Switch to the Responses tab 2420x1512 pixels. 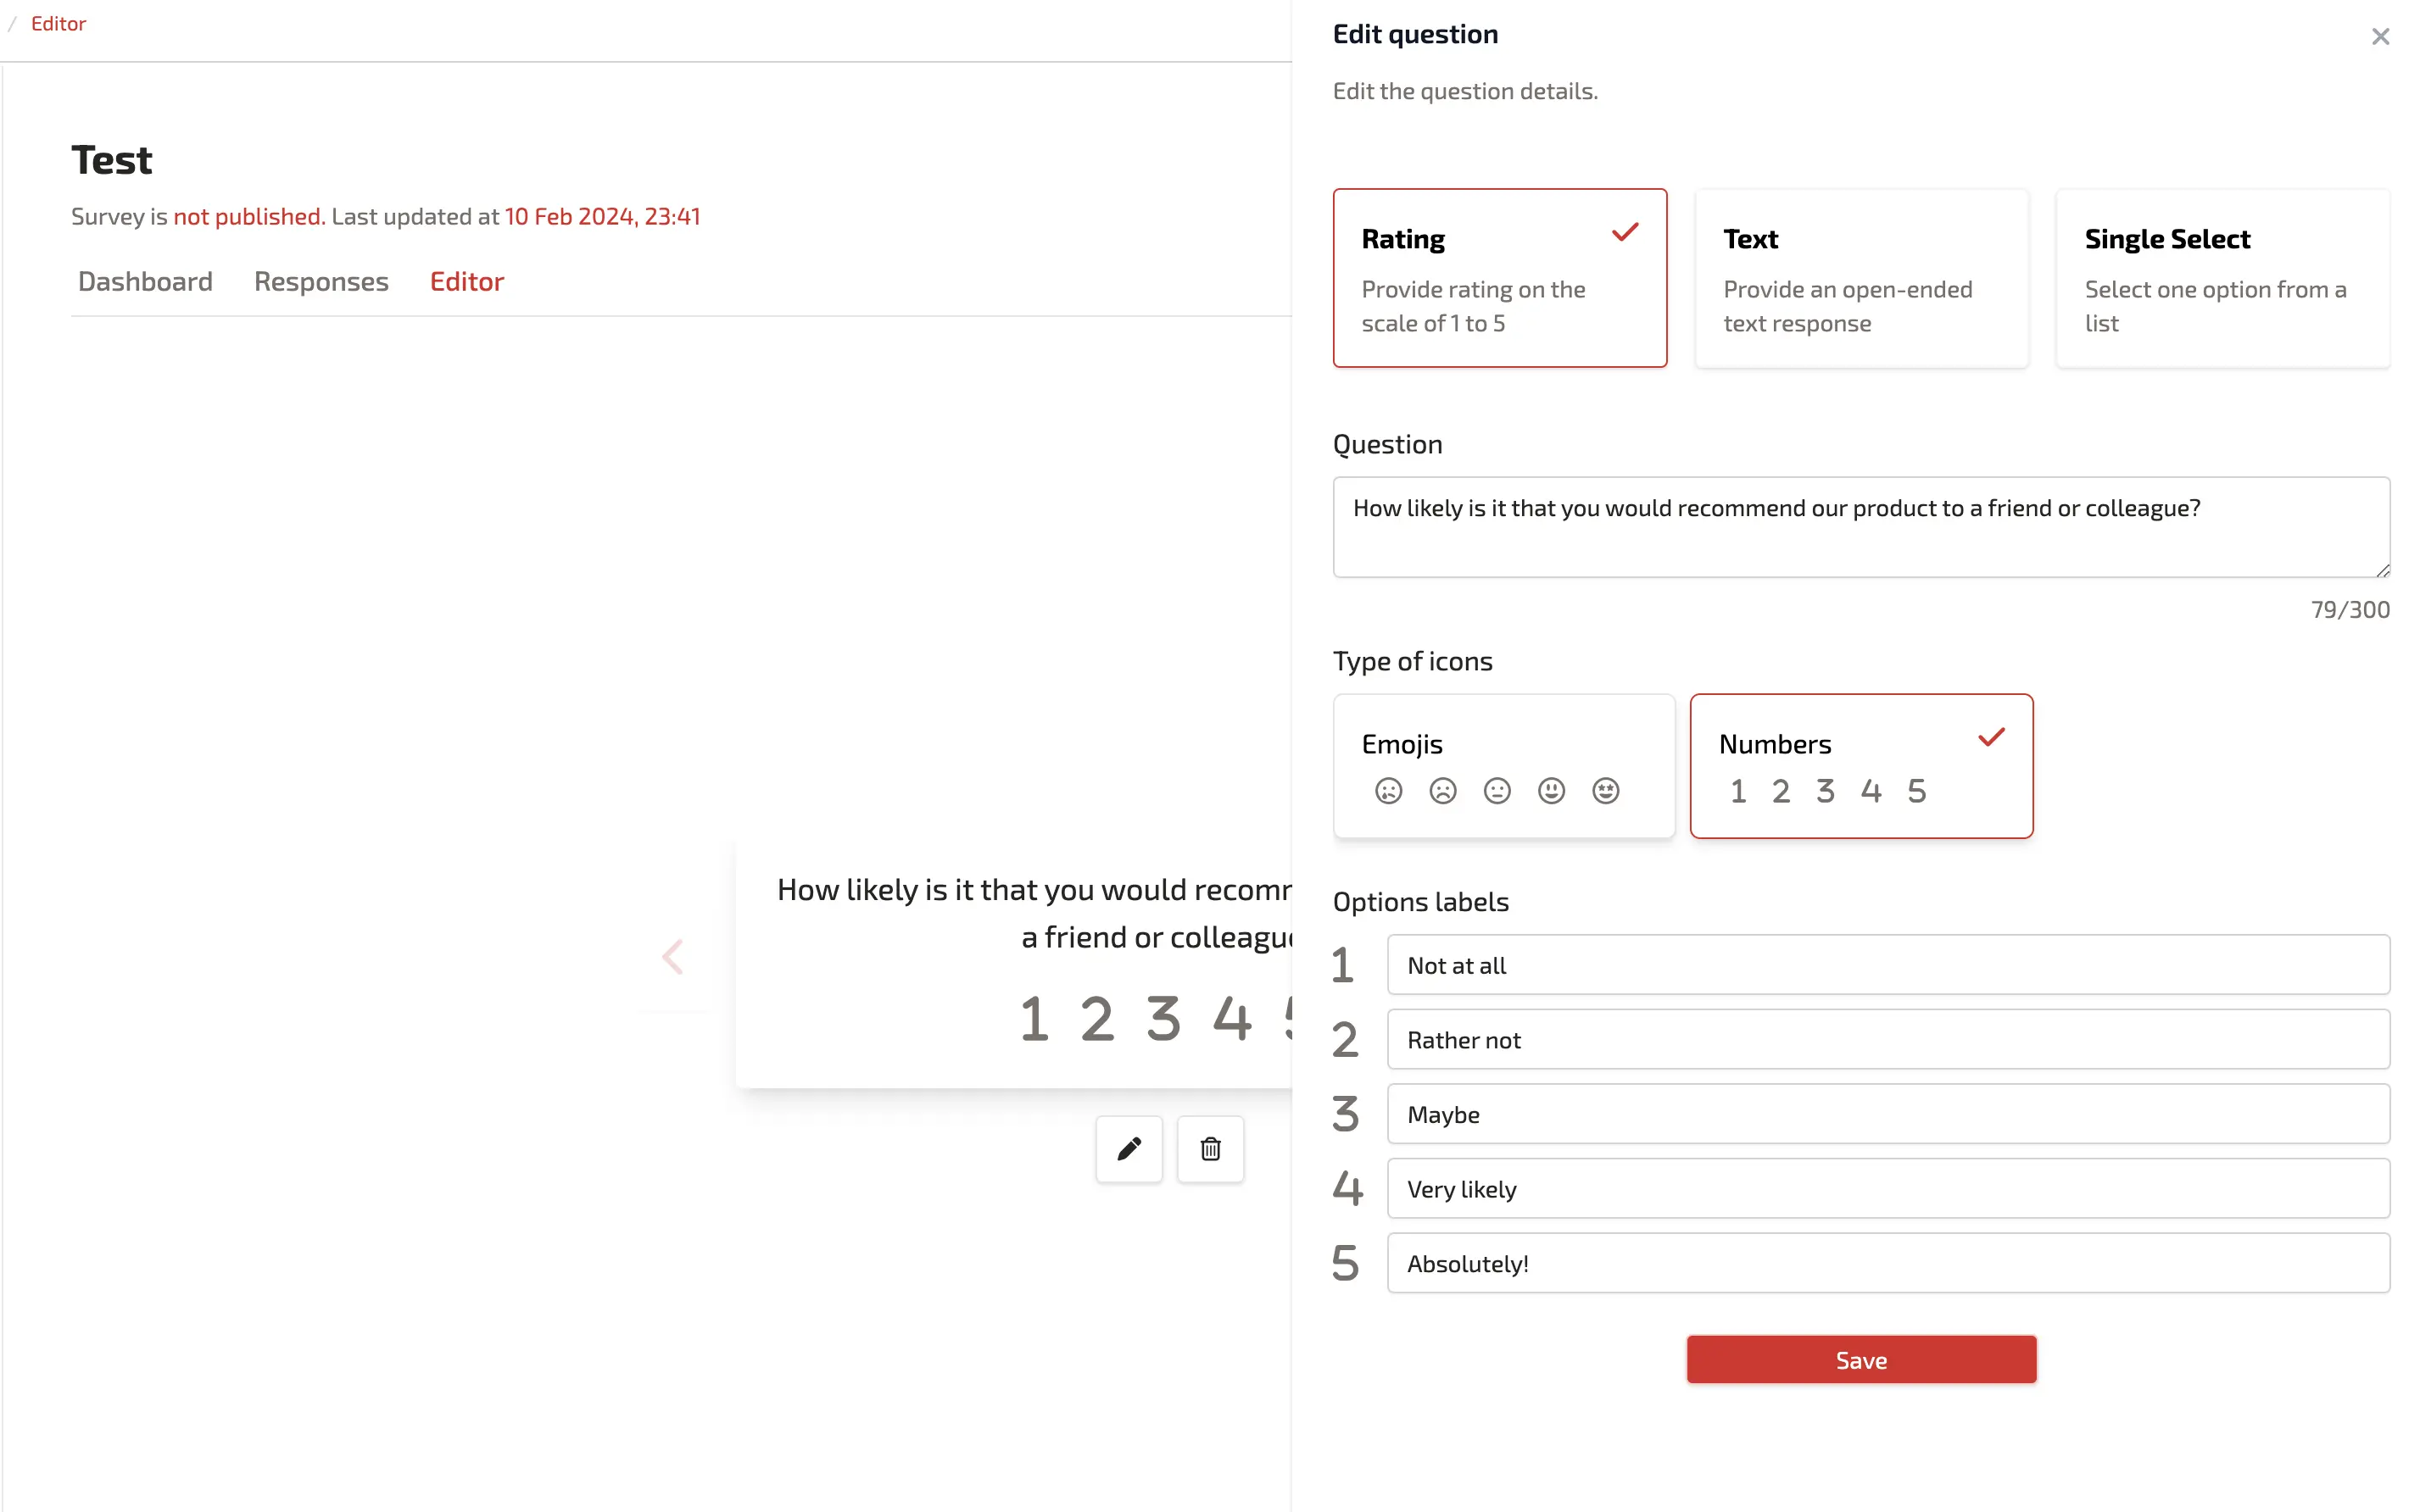coord(321,281)
